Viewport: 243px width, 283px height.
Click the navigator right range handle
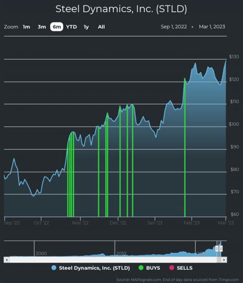(221, 249)
